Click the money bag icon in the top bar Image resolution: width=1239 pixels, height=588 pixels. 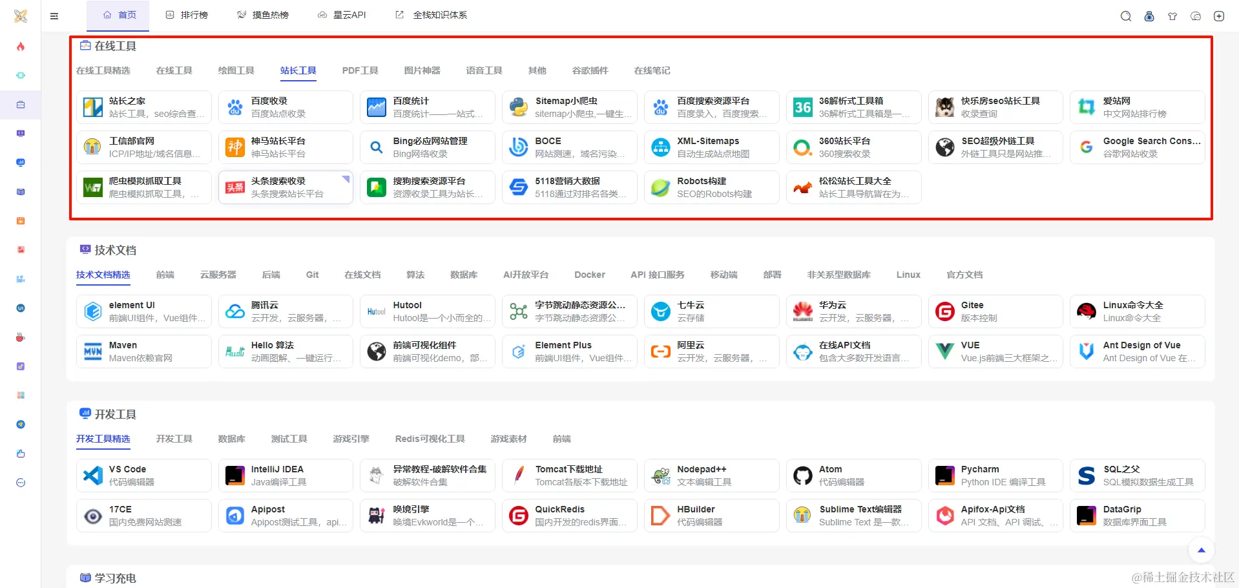click(x=1149, y=16)
